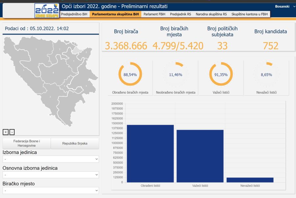The width and height of the screenshot is (296, 198).
Task: Go to the Narodna skupština RS tab
Action: tap(211, 14)
